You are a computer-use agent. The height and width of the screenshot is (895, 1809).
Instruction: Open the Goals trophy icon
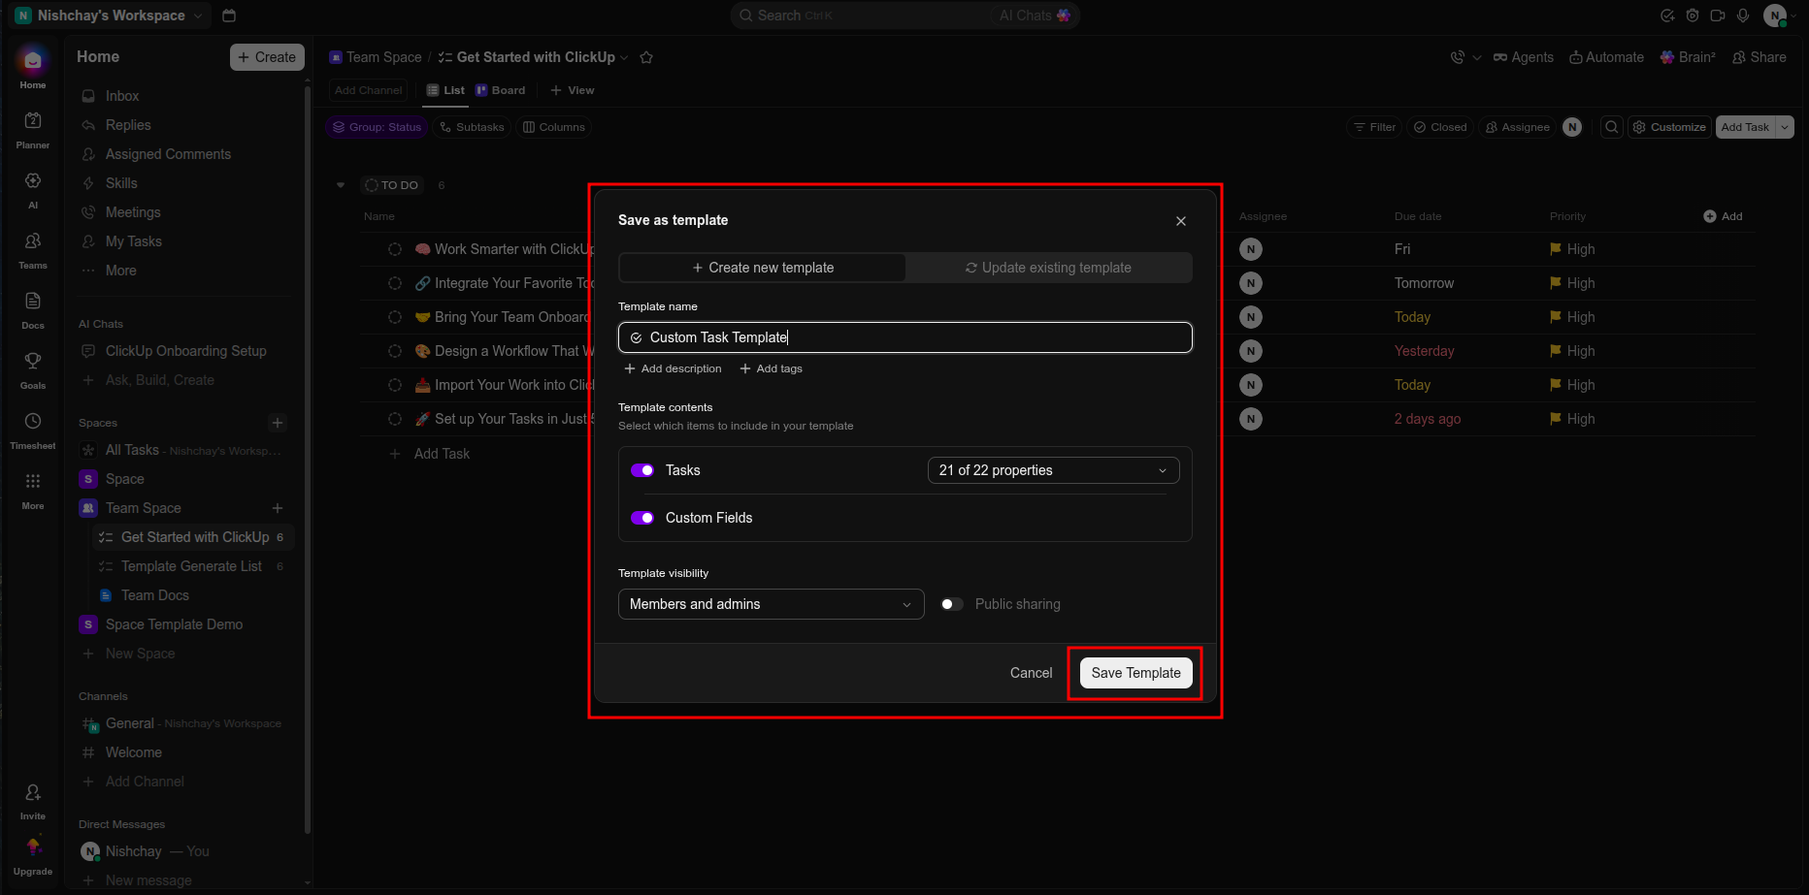(33, 362)
